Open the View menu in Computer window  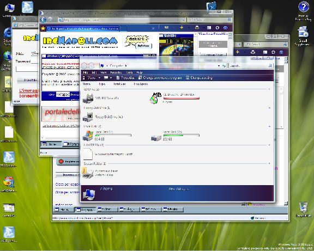tap(104, 72)
